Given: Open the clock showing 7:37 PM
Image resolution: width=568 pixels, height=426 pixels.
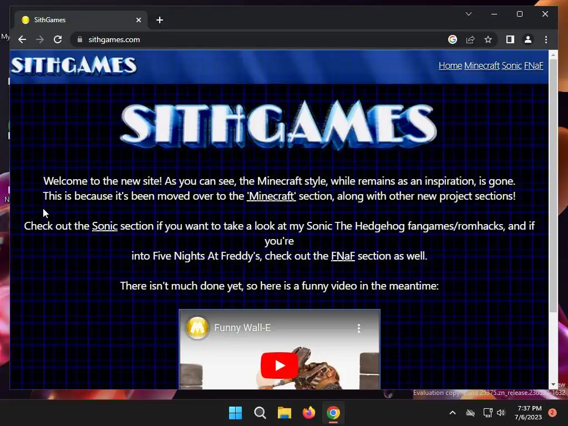Looking at the screenshot, I should coord(528,413).
